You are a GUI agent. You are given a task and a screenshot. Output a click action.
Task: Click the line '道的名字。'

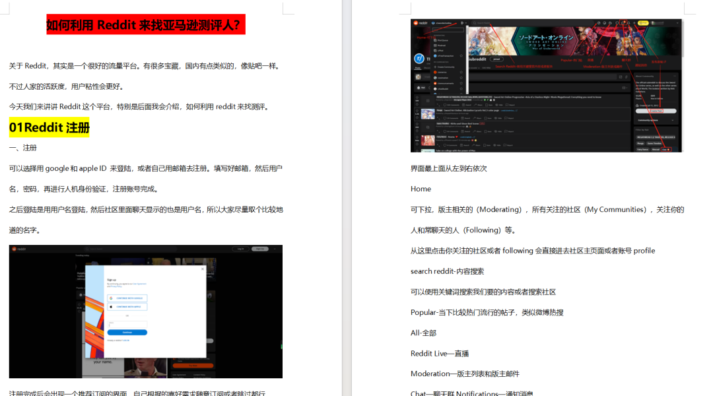[26, 230]
